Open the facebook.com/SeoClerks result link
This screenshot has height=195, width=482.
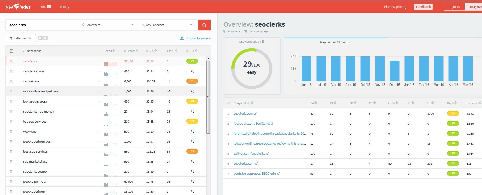(x=251, y=124)
